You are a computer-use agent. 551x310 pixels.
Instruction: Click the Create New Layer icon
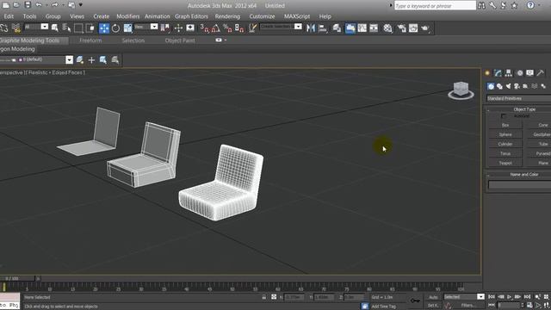pyautogui.click(x=80, y=60)
